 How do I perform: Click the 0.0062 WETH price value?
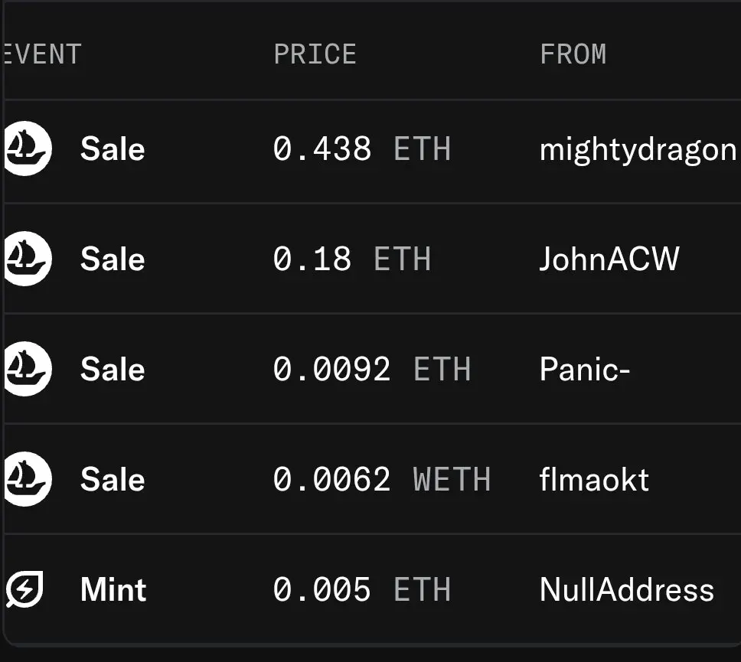(382, 479)
